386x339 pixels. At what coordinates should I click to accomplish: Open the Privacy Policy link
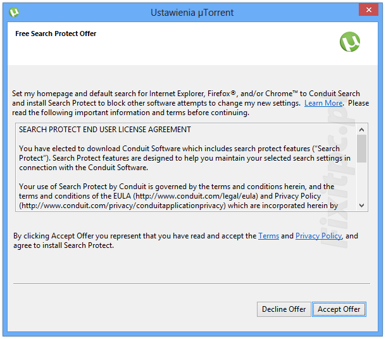point(318,236)
